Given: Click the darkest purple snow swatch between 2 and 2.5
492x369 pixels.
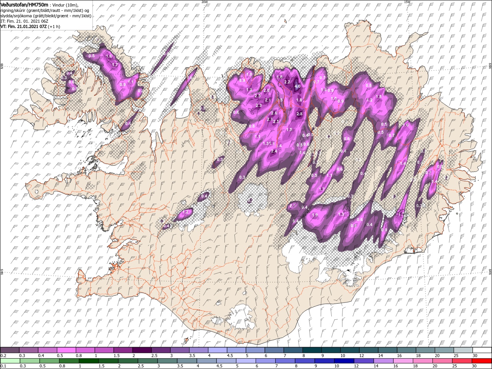Looking at the screenshot, I should 142,350.
